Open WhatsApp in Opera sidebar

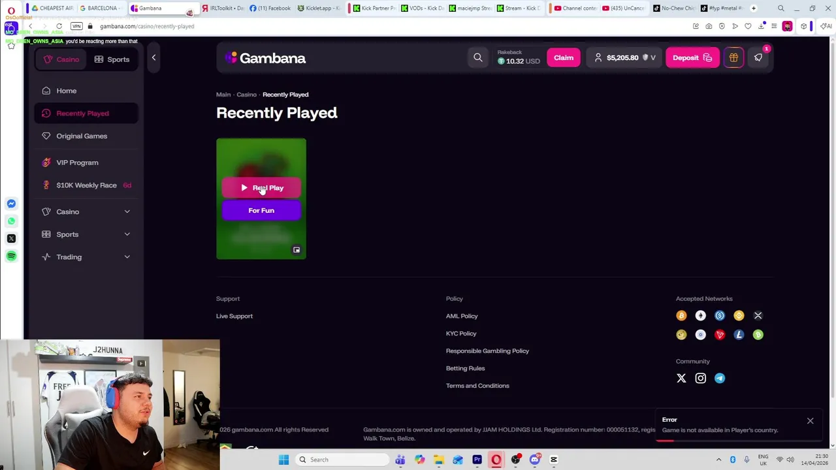(11, 221)
